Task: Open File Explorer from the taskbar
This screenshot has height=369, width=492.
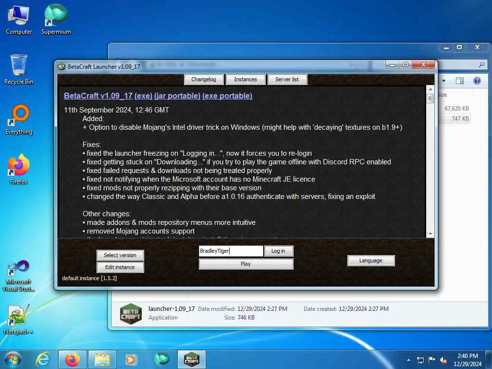Action: click(102, 359)
